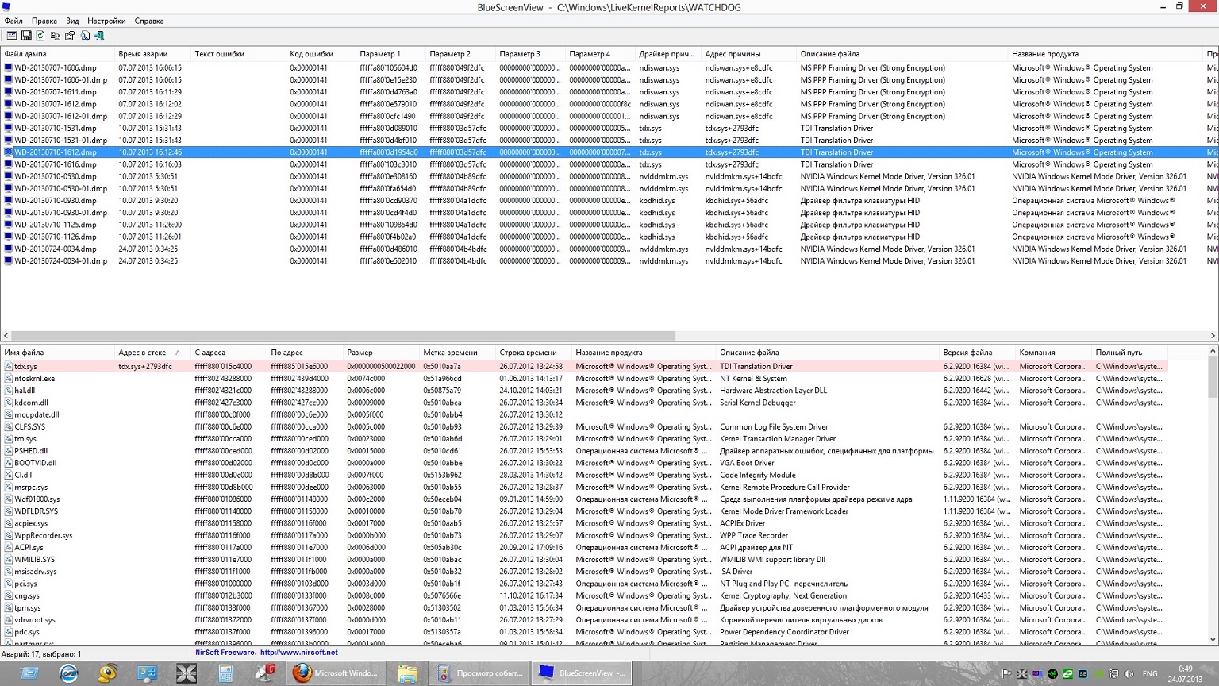Select the pci.sys driver row
This screenshot has height=686, width=1219.
point(584,584)
